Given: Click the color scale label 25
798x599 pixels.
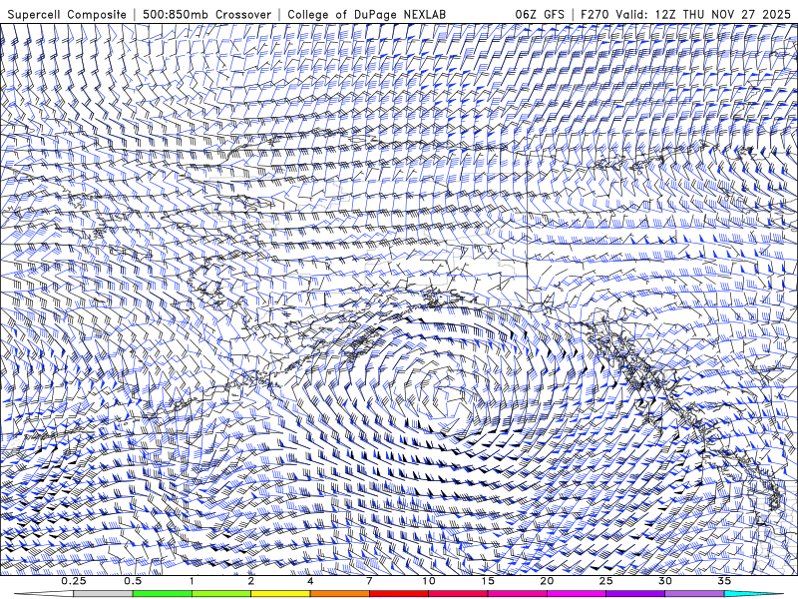Looking at the screenshot, I should [605, 581].
